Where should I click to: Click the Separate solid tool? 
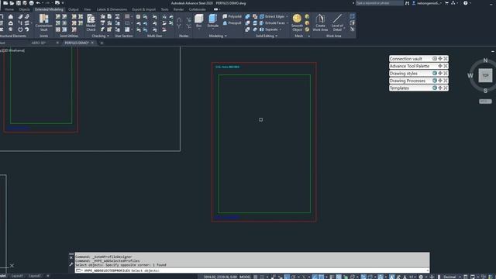(269, 29)
